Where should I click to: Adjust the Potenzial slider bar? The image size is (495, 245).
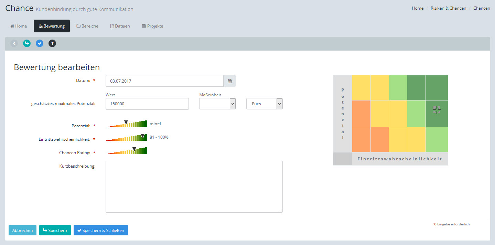pyautogui.click(x=126, y=124)
